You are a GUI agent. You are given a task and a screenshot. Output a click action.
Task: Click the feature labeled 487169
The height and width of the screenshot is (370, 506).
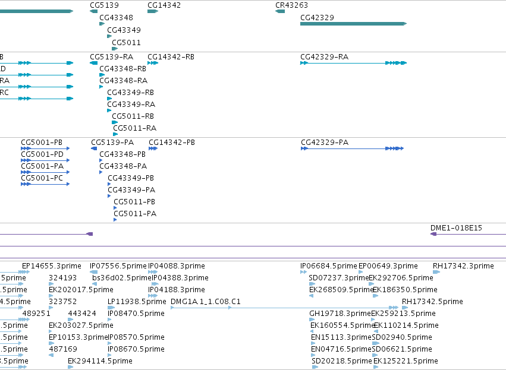pyautogui.click(x=63, y=349)
